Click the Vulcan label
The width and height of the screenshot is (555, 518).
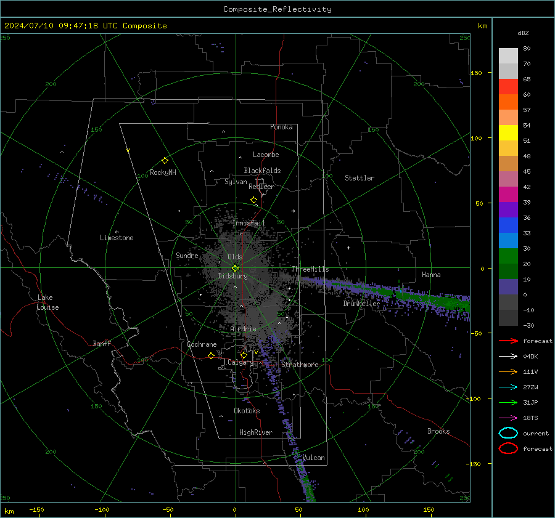314,458
